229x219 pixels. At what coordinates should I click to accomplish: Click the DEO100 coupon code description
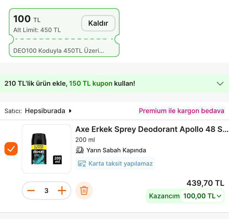(x=59, y=51)
